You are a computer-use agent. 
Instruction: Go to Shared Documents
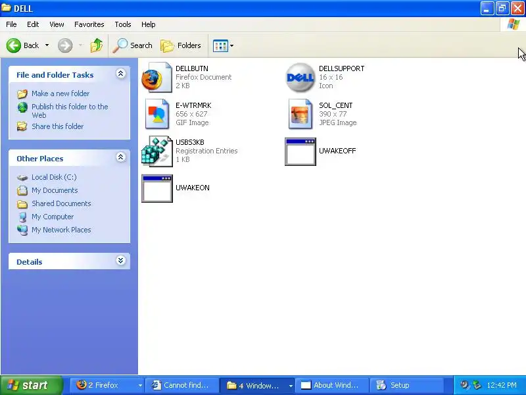[61, 203]
